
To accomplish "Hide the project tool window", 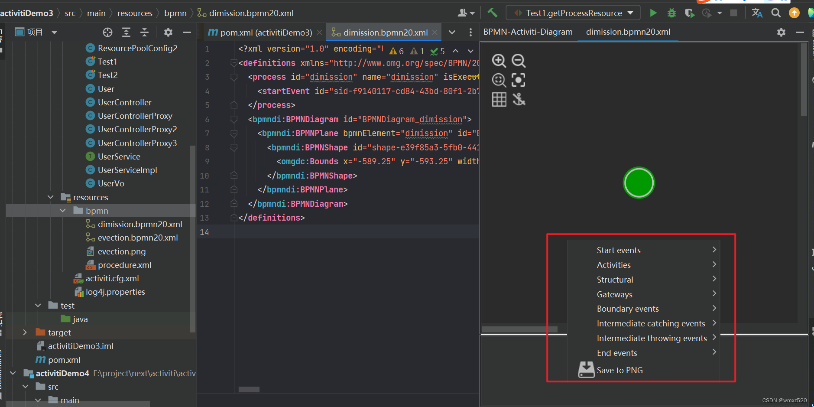I will tap(187, 32).
